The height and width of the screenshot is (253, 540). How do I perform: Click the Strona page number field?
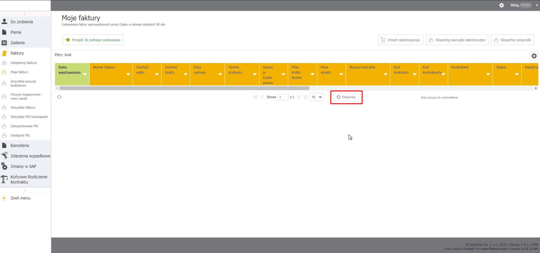[283, 97]
